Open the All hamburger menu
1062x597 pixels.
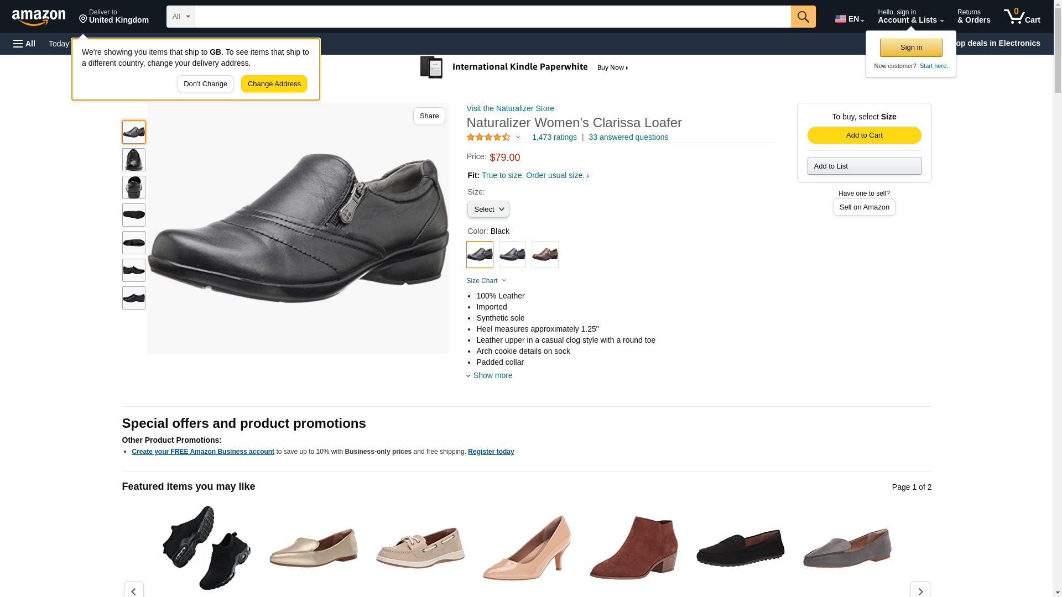point(24,44)
